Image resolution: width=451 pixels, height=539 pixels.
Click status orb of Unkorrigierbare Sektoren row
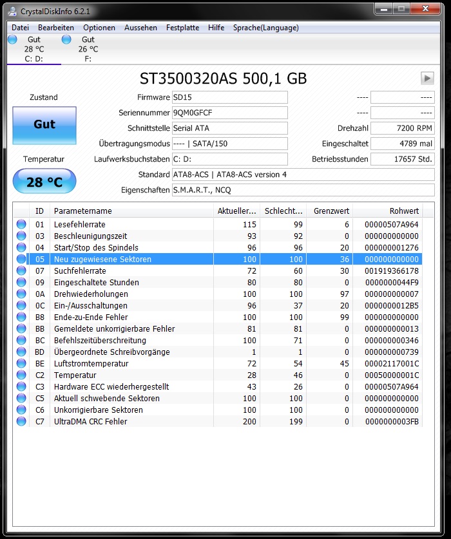[21, 410]
